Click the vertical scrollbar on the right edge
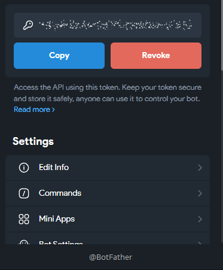The image size is (223, 270). tap(222, 35)
